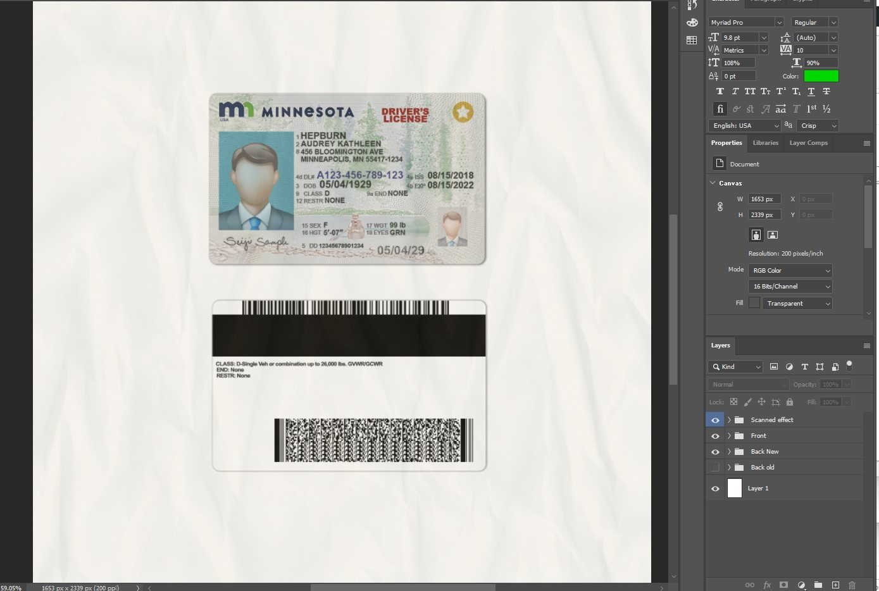Open the 16 Bits/Channel dropdown
Image resolution: width=879 pixels, height=591 pixels.
[x=790, y=286]
